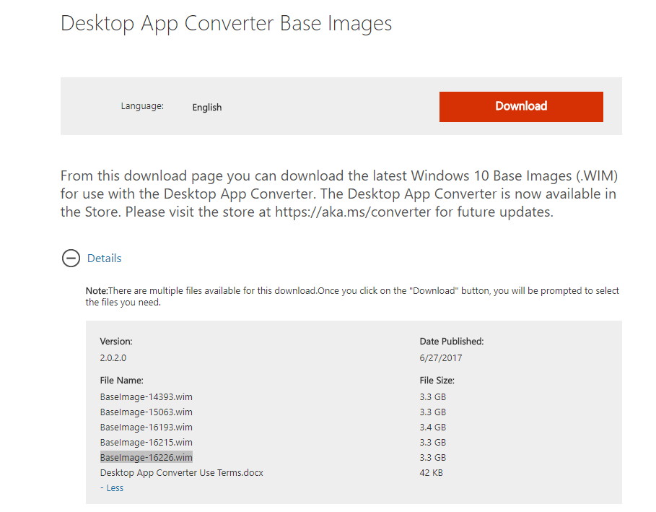Click the file size of BaseImage-14393.wim

432,397
